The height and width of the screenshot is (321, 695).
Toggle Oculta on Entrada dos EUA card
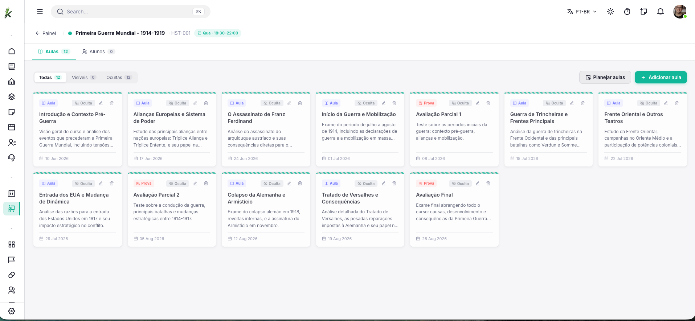click(83, 184)
